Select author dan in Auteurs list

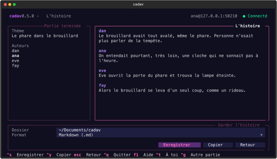[x=15, y=51]
